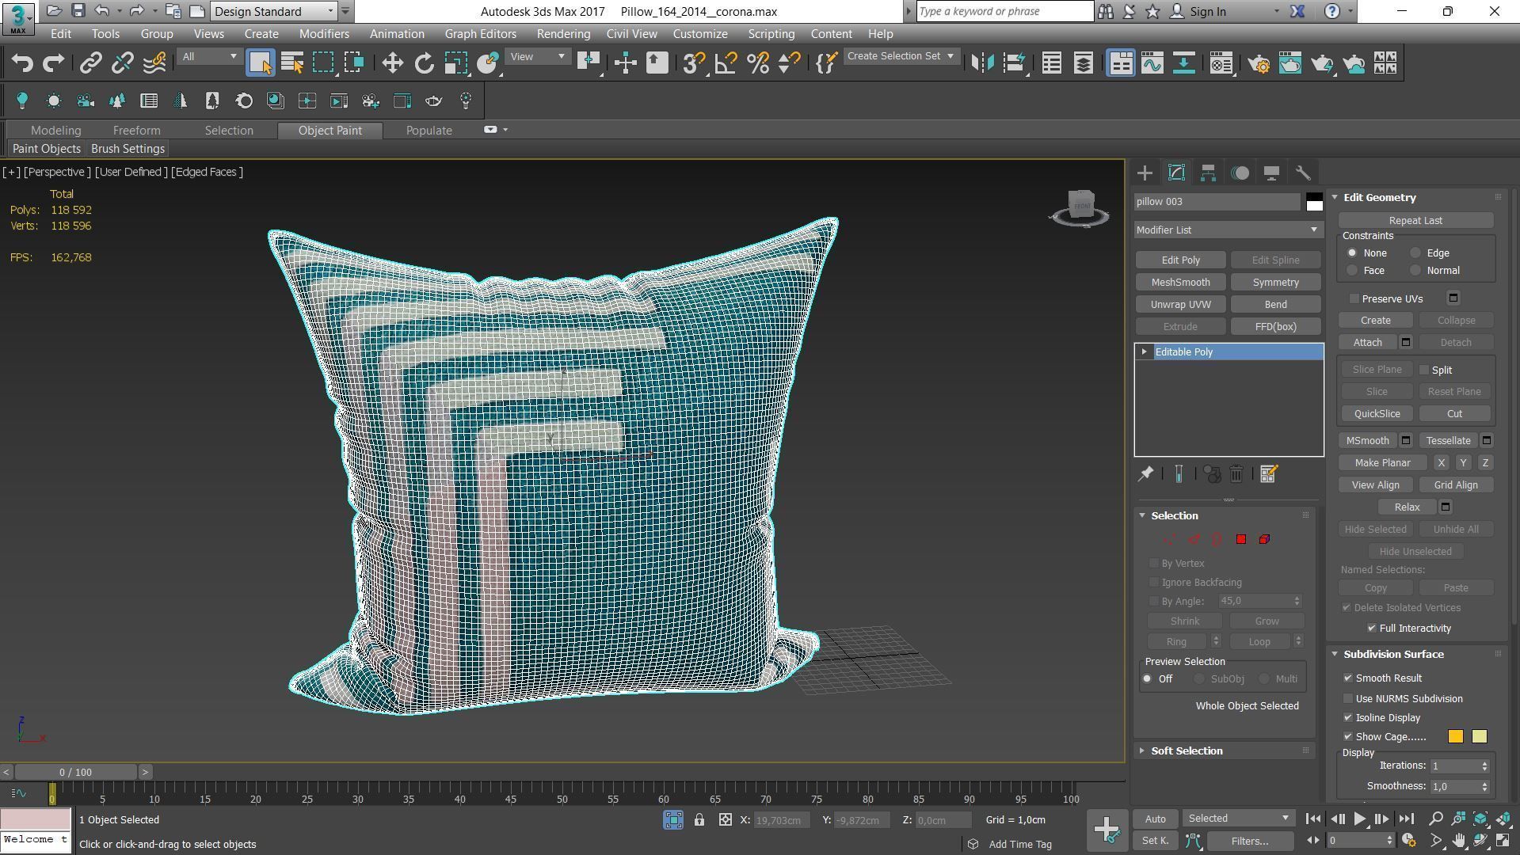
Task: Click the QuickSlice button
Action: 1377,414
